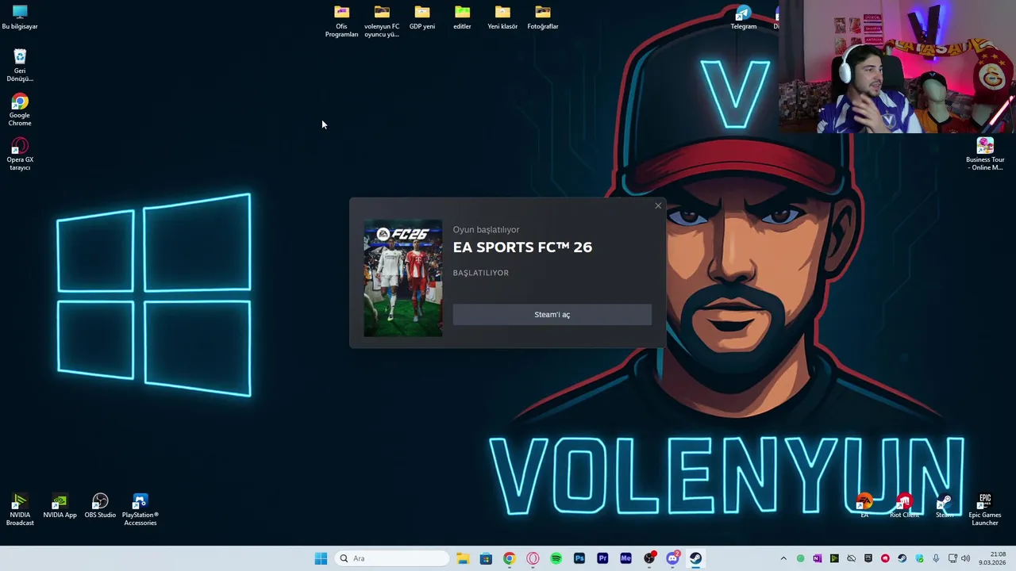Select the Business Tour desktop shortcut
Image resolution: width=1016 pixels, height=571 pixels.
click(x=985, y=154)
